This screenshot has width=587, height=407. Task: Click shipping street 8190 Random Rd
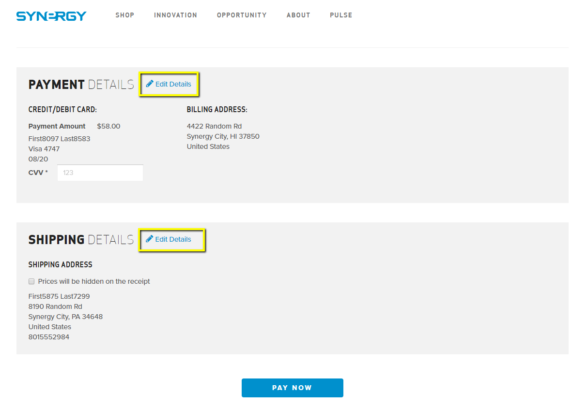(x=55, y=306)
